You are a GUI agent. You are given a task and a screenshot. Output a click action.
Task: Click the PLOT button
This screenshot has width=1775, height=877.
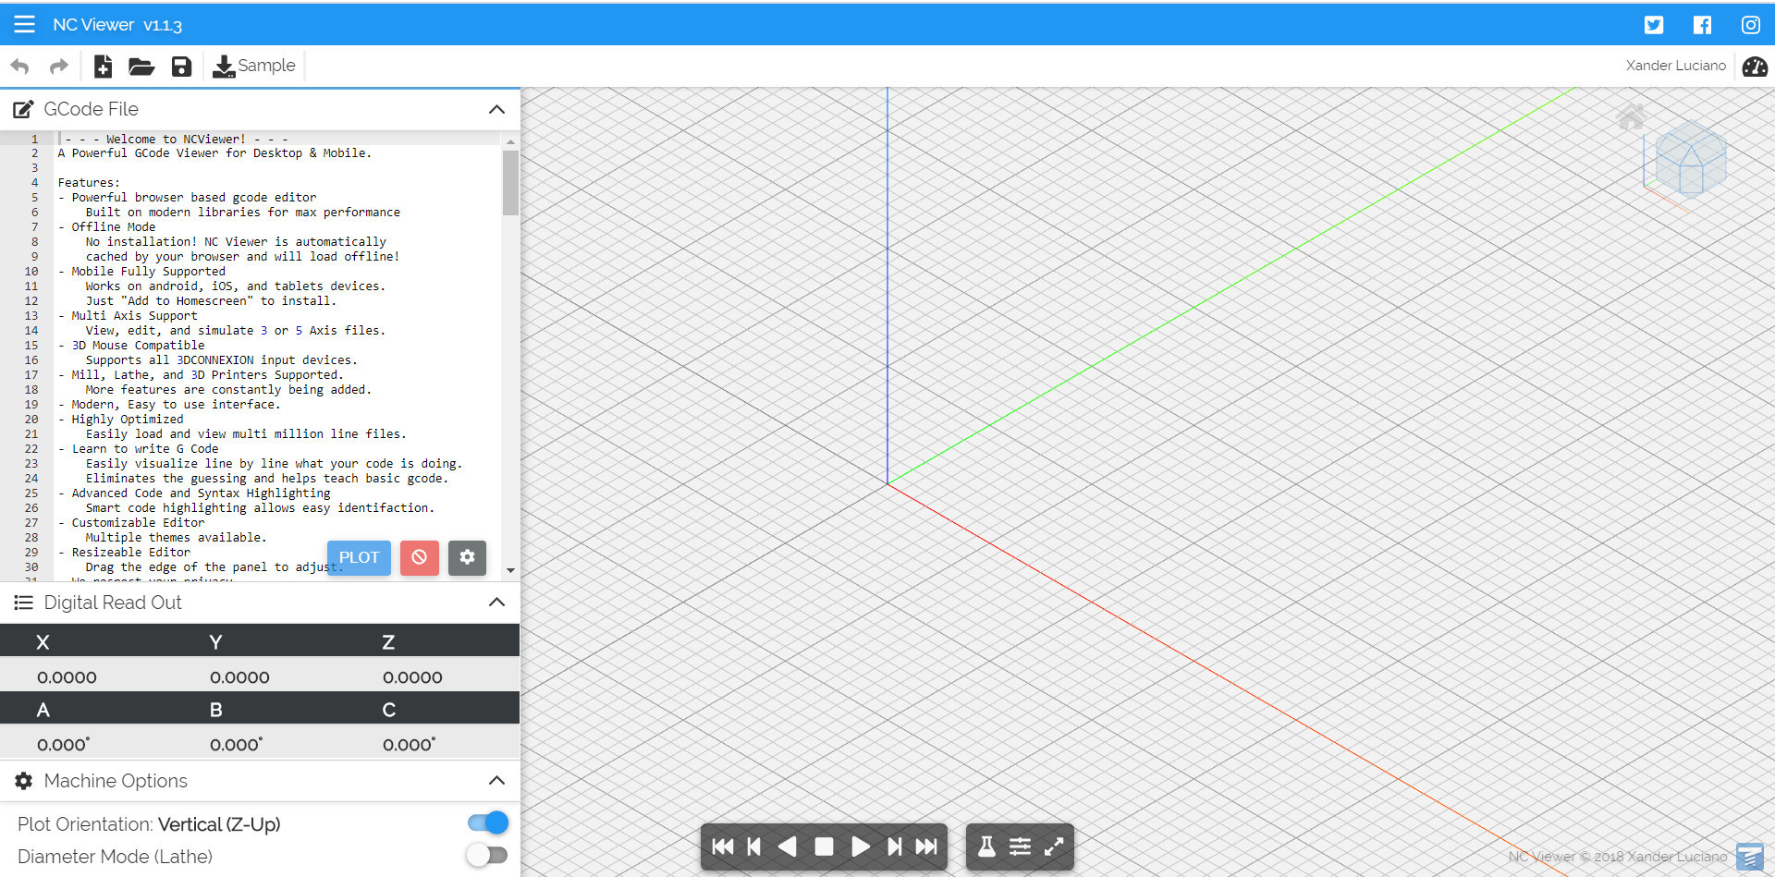coord(359,557)
